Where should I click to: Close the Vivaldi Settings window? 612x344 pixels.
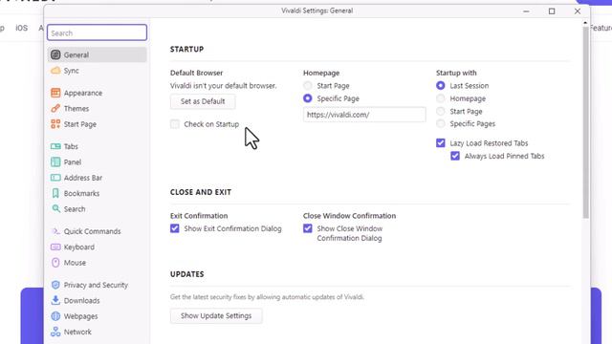pos(578,11)
